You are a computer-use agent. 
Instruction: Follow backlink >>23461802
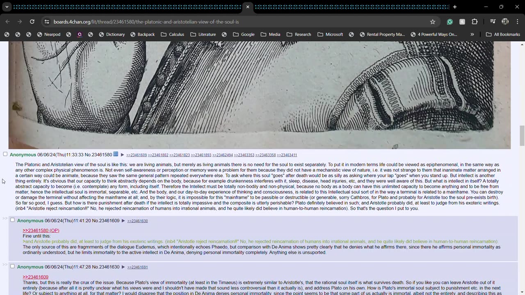158,155
